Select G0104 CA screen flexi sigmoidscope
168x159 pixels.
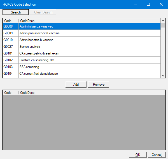click(81, 74)
